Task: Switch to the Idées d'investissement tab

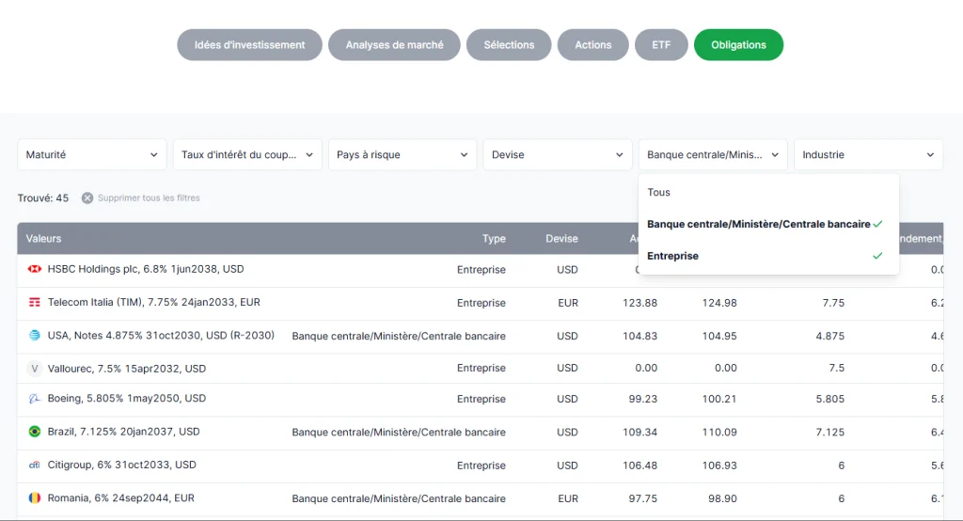Action: click(x=249, y=45)
